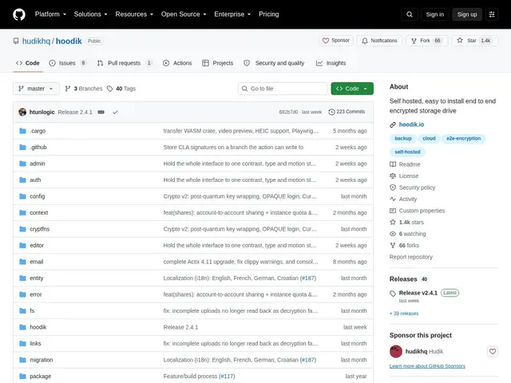Viewport: 511px width, 383px height.
Task: Go to the GitHub homepage logo
Action: coord(19,14)
